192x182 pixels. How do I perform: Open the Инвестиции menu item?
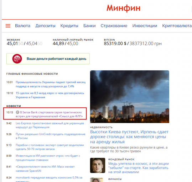click(x=145, y=26)
